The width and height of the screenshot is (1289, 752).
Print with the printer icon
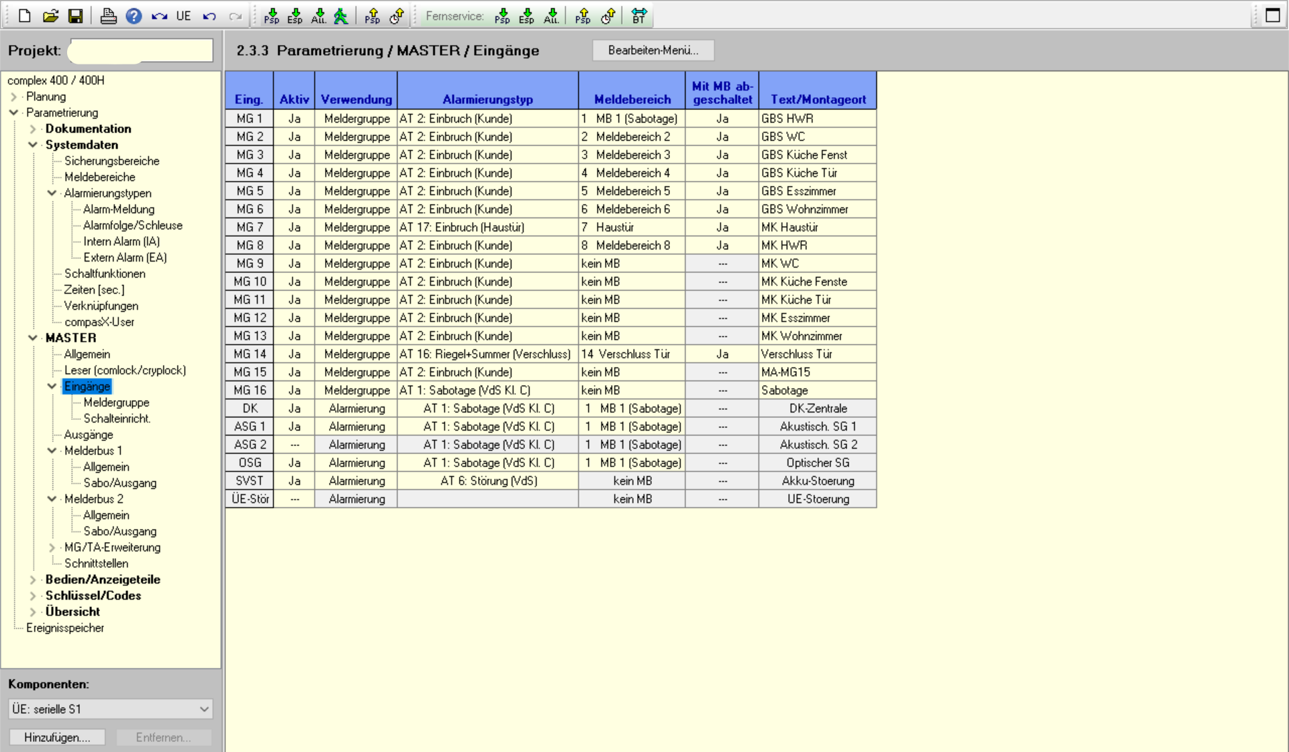(108, 15)
